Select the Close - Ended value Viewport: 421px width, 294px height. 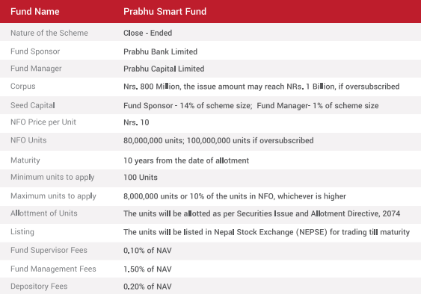click(x=147, y=33)
